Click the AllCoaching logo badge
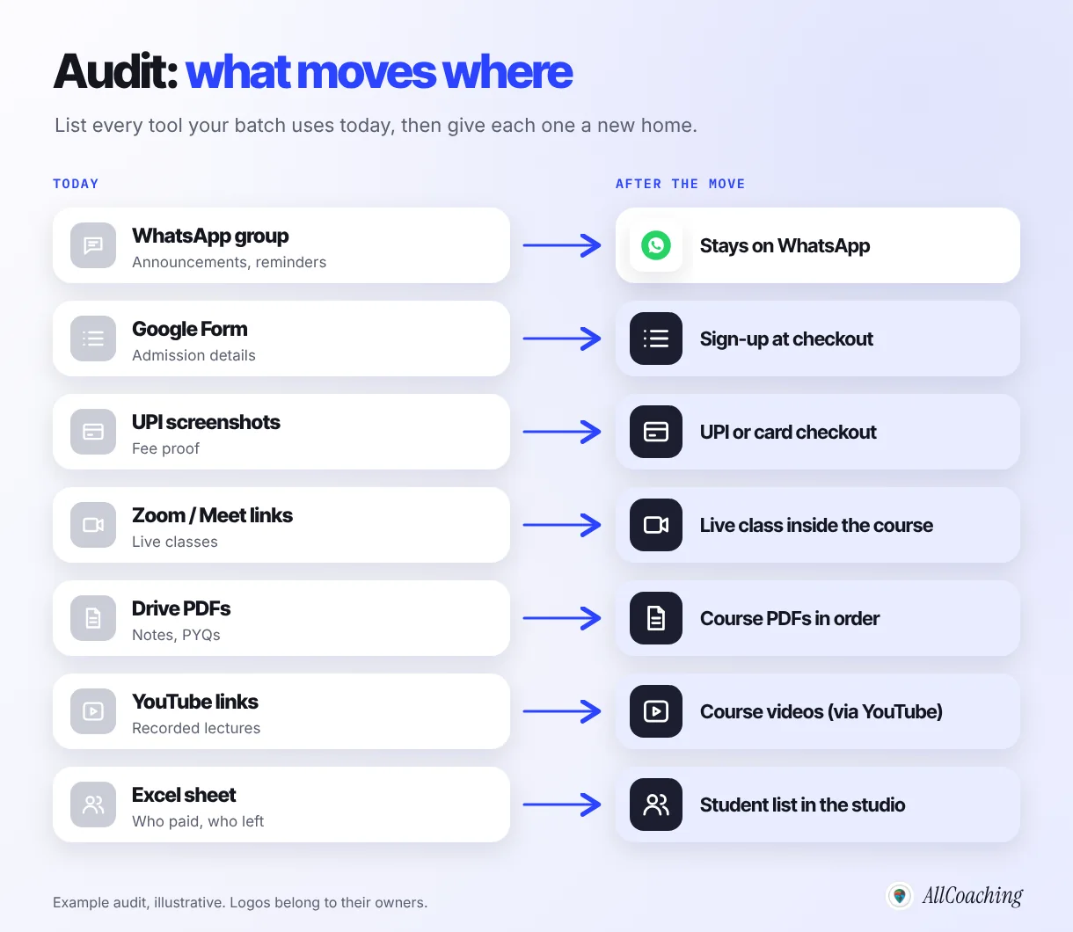The height and width of the screenshot is (932, 1073). [899, 896]
